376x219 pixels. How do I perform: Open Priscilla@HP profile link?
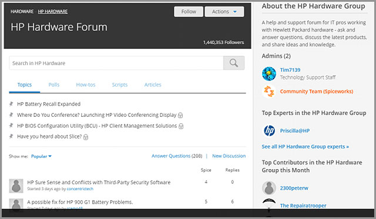295,131
